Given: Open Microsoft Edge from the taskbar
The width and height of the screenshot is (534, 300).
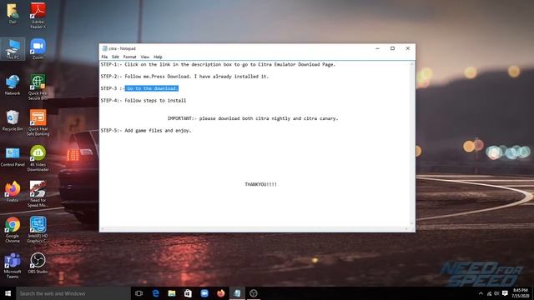Looking at the screenshot, I should [x=156, y=293].
